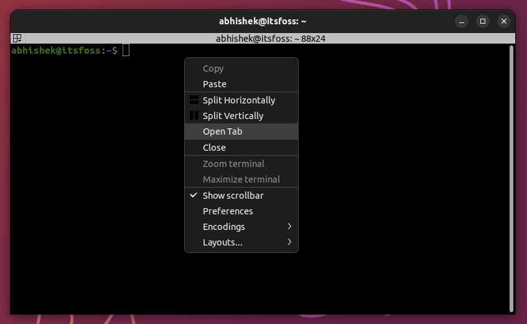Screen dimensions: 527x324
Task: Click the Maximize terminal entry
Action: click(x=241, y=179)
